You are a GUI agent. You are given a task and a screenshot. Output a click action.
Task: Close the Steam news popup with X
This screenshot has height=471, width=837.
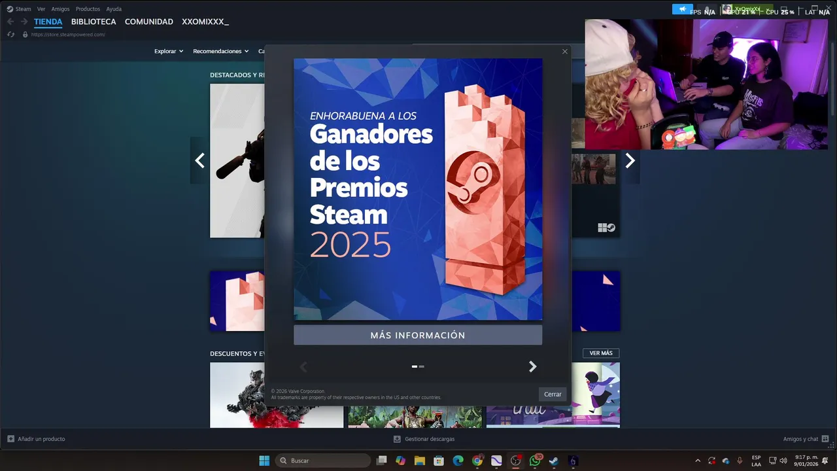pyautogui.click(x=565, y=52)
